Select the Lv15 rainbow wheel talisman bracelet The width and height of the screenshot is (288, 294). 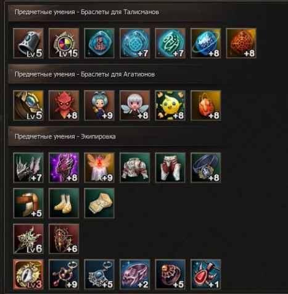point(64,43)
